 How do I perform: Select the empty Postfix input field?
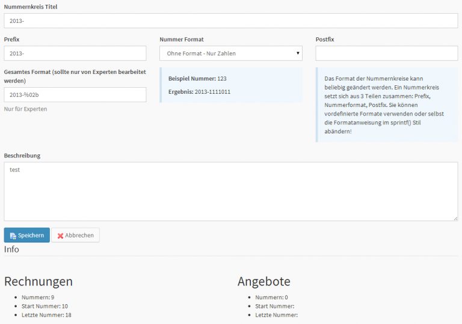pos(386,53)
